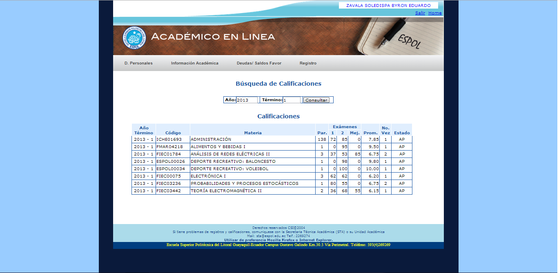The width and height of the screenshot is (559, 273).
Task: Click the TEORÍA ELECTROMAGNÉTICA II subject cell
Action: (x=252, y=191)
